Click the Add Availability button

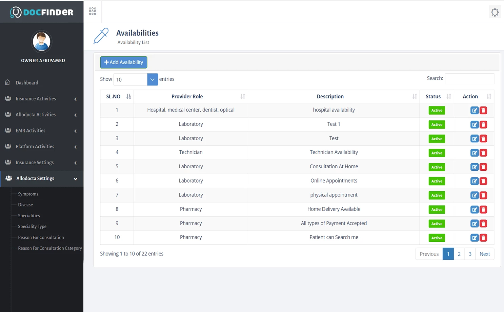tap(123, 62)
